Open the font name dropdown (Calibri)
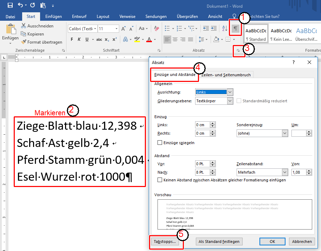Viewport: 321px width, 251px height. (x=95, y=29)
